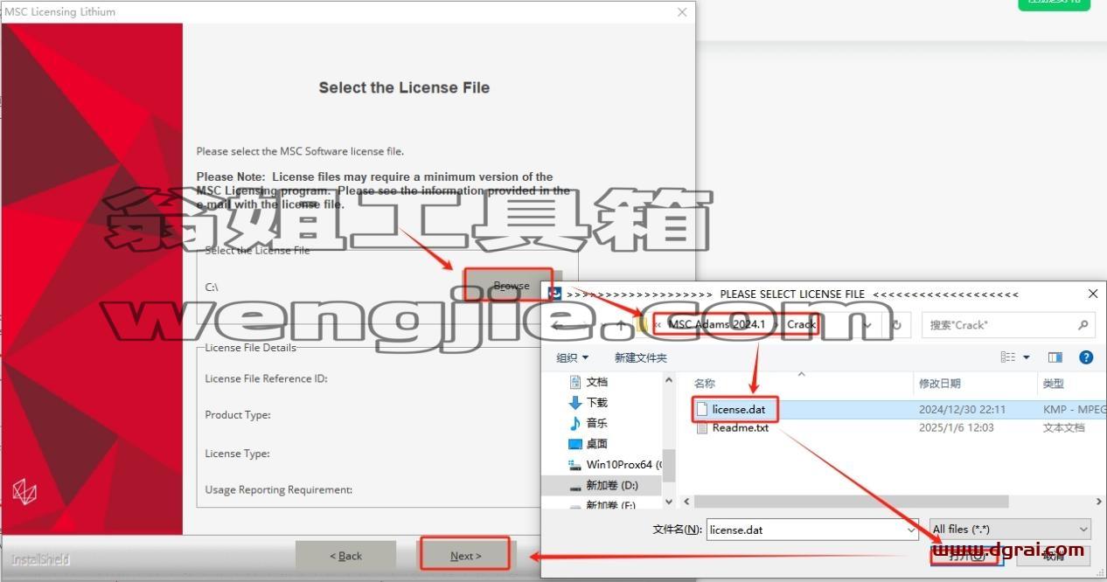Click the change view icon

pos(1008,357)
